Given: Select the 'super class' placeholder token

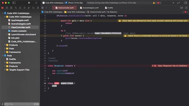Looking at the screenshot, I should [67, 83].
